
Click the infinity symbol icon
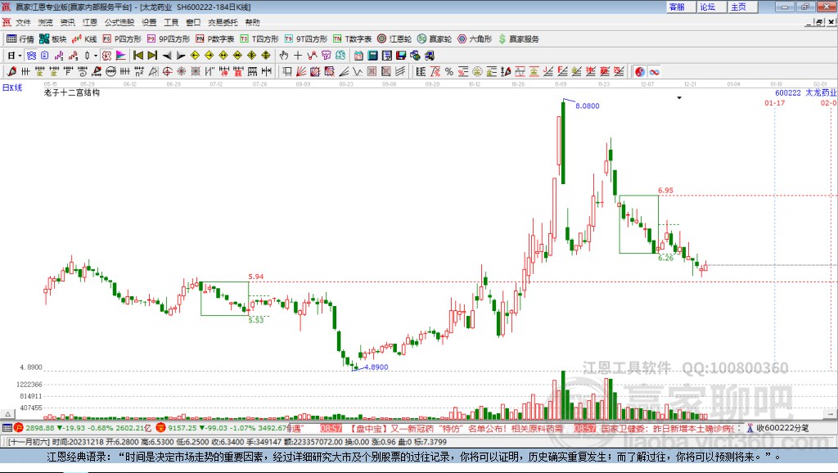654,72
